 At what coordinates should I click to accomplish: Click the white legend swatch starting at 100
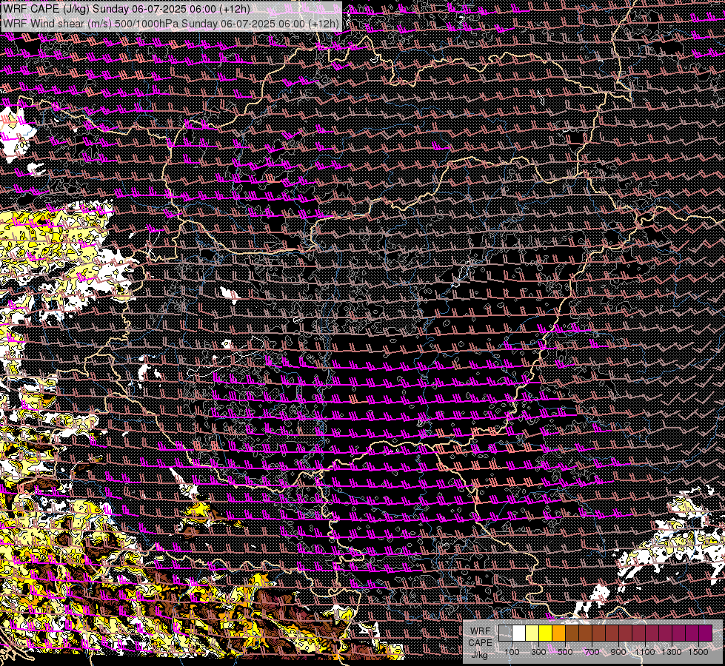(x=519, y=633)
